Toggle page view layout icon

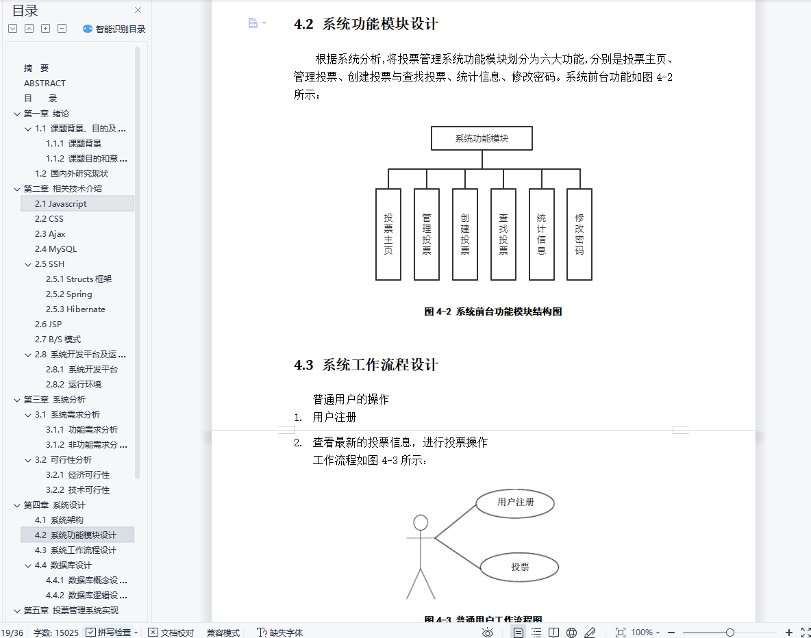click(519, 633)
